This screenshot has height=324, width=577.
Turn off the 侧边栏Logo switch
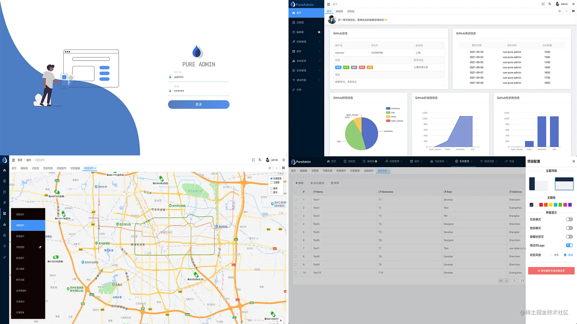pyautogui.click(x=569, y=245)
